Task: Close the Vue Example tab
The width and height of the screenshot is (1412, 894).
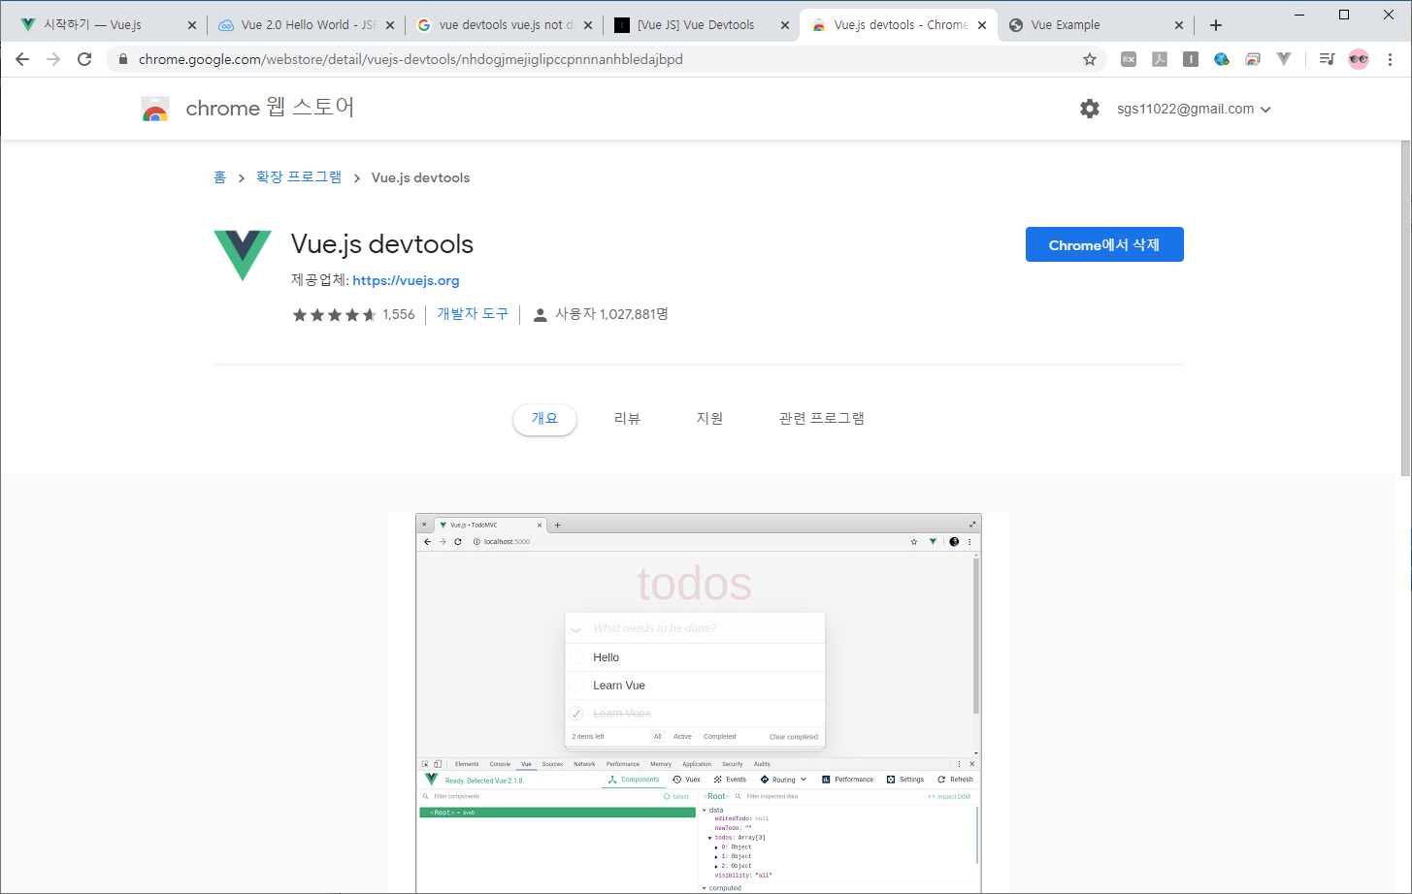Action: [x=1179, y=25]
